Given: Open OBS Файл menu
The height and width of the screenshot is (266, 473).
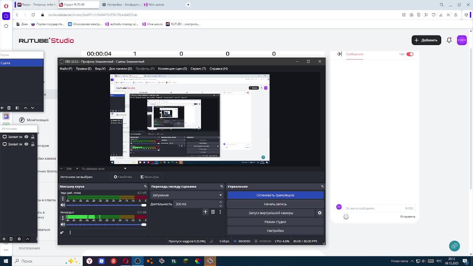Looking at the screenshot, I should point(66,69).
